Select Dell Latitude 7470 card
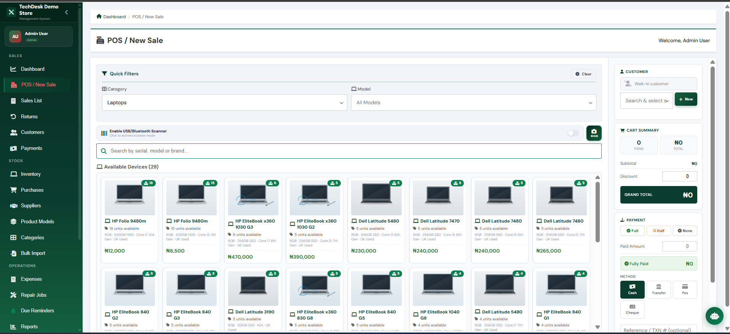This screenshot has height=334, width=730. 438,220
